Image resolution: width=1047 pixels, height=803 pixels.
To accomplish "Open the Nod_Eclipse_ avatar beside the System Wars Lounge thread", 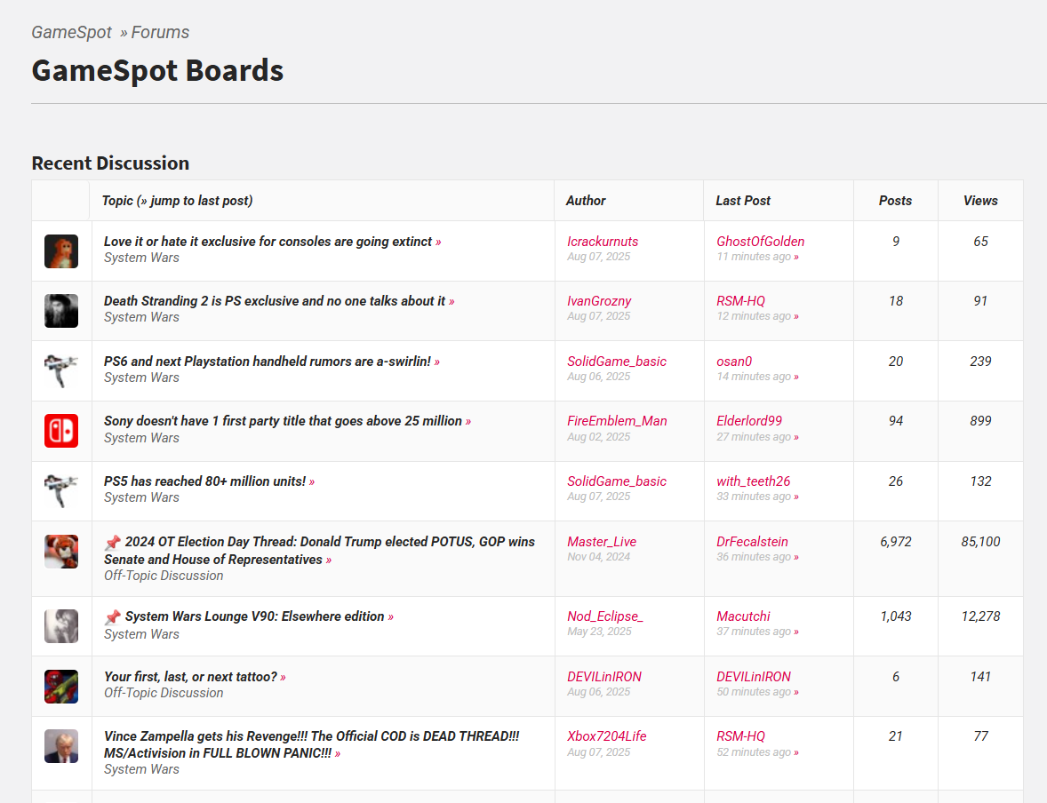I will click(x=61, y=626).
